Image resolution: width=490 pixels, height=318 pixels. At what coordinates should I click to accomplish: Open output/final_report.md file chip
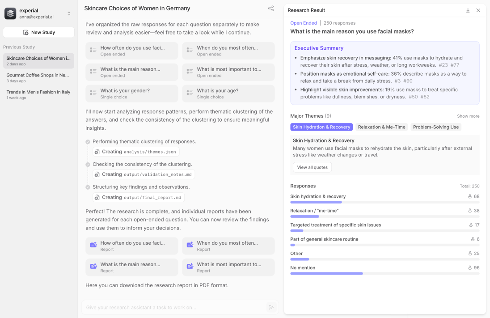click(139, 197)
